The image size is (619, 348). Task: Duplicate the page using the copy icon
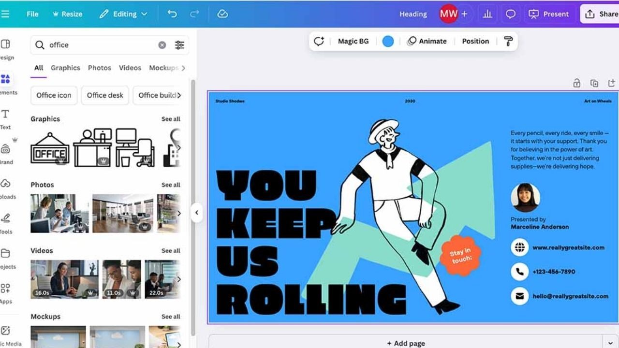[x=594, y=83]
